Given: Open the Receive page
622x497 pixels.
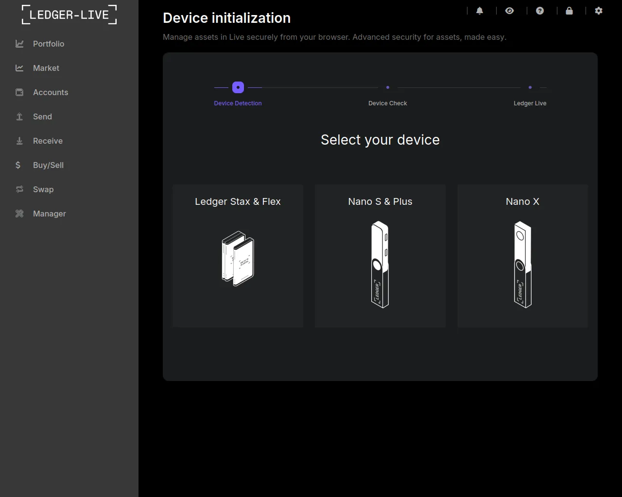Looking at the screenshot, I should click(48, 141).
